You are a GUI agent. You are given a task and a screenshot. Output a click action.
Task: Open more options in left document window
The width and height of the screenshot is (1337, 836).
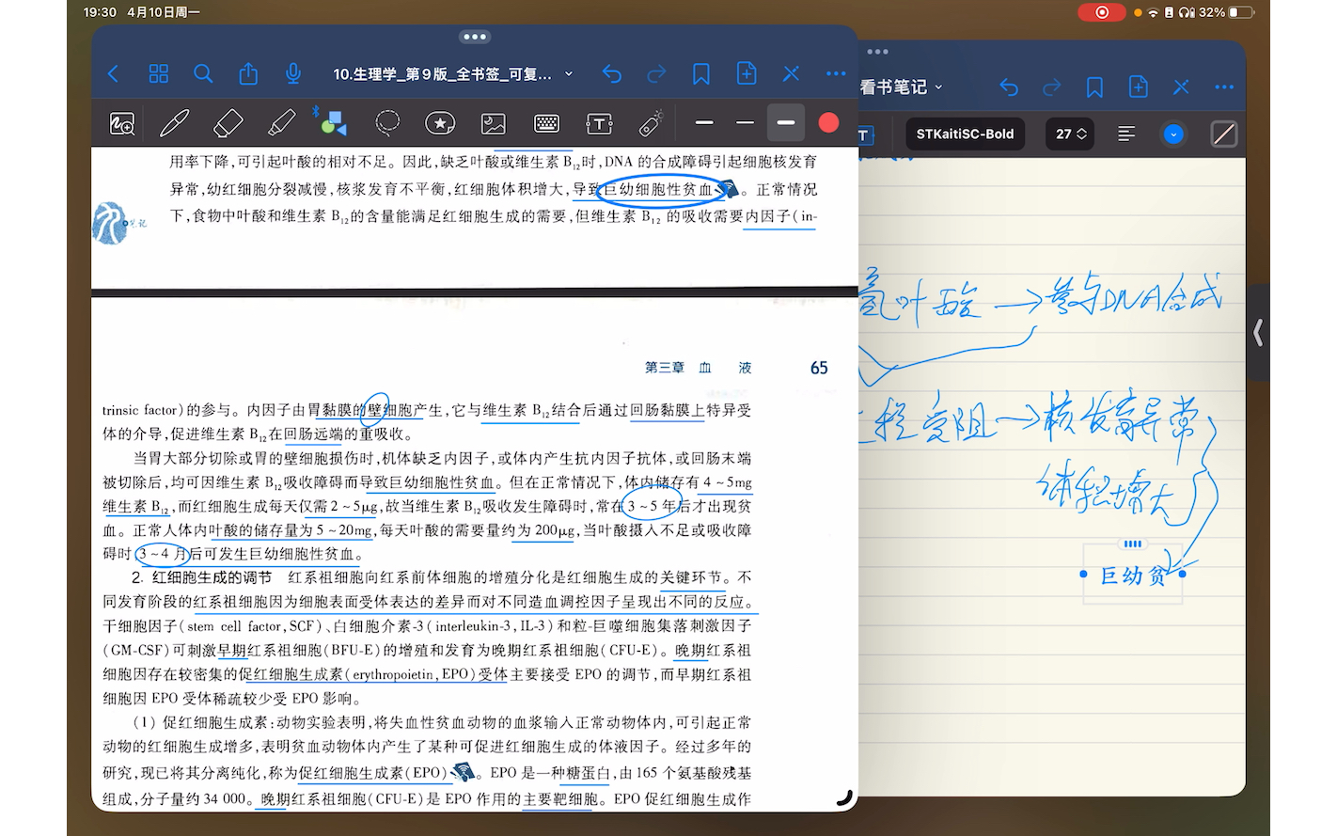click(836, 73)
